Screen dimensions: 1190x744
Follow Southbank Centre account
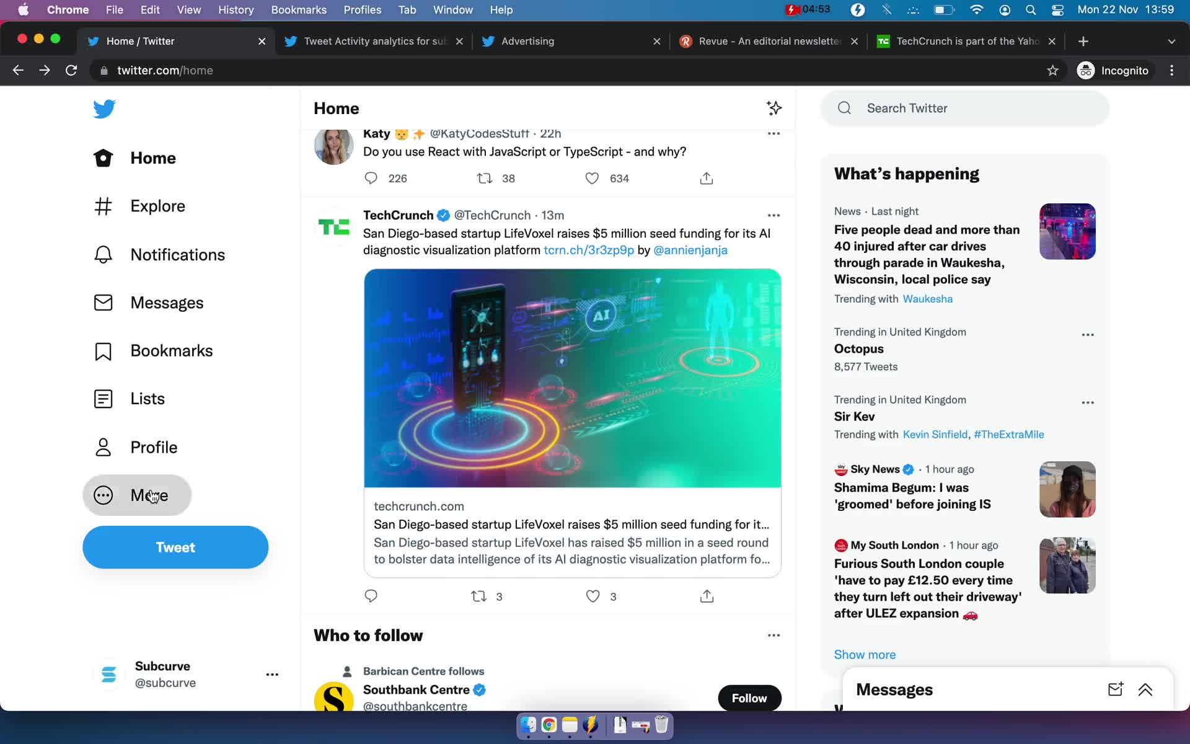click(x=750, y=696)
